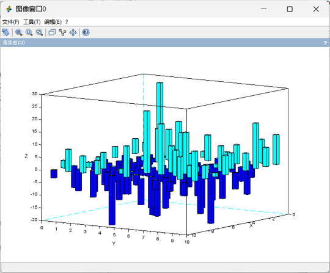The height and width of the screenshot is (273, 330).
Task: Open the 文件(F) menu
Action: click(x=10, y=22)
